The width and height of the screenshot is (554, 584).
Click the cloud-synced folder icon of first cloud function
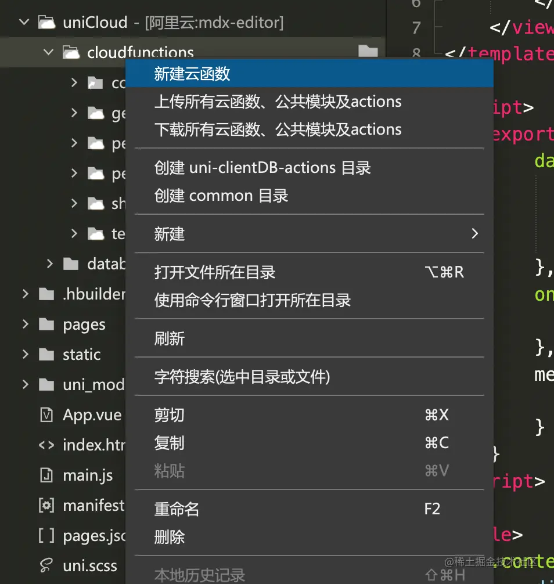[x=95, y=82]
